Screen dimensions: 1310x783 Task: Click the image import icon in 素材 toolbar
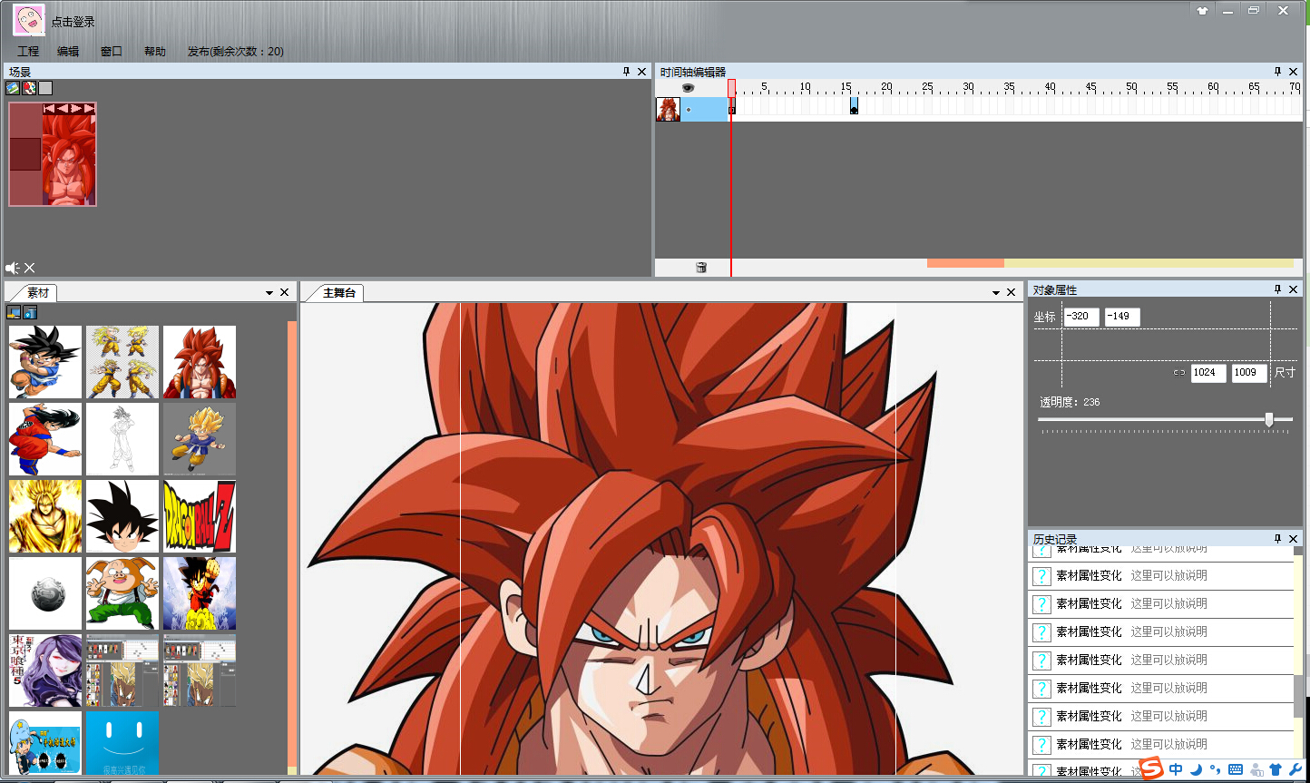(14, 312)
